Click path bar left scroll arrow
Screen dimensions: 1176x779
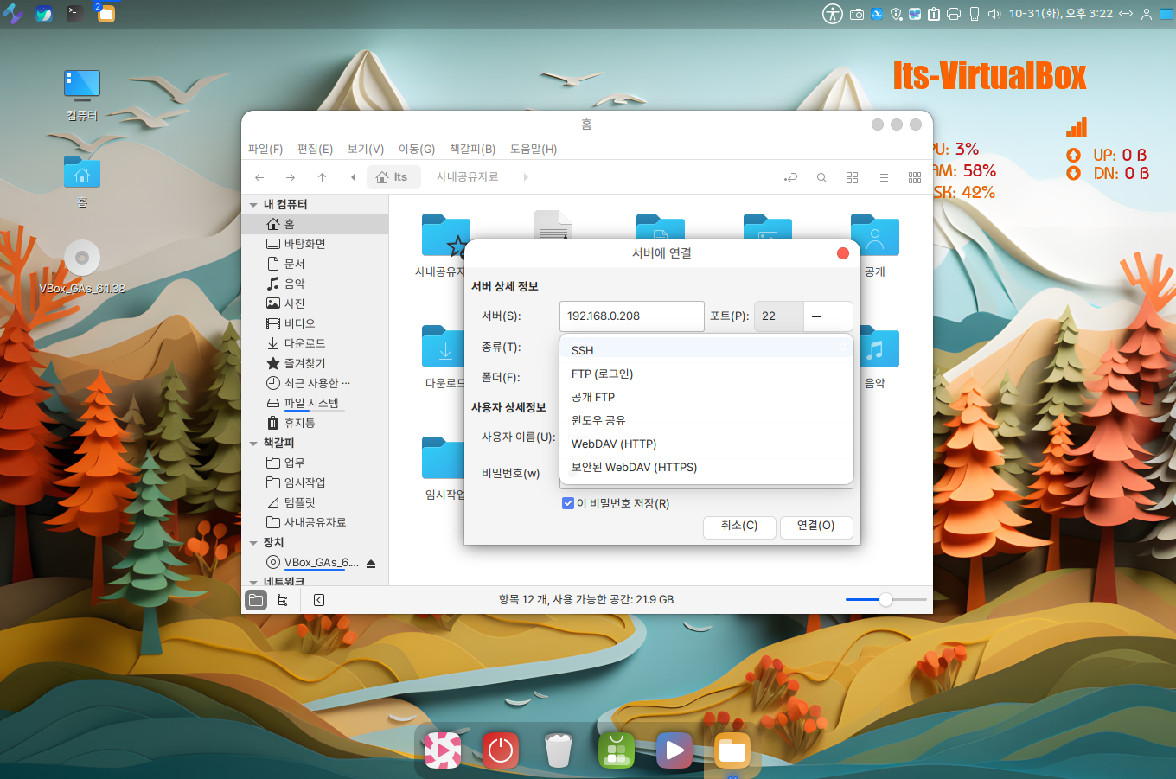coord(353,177)
